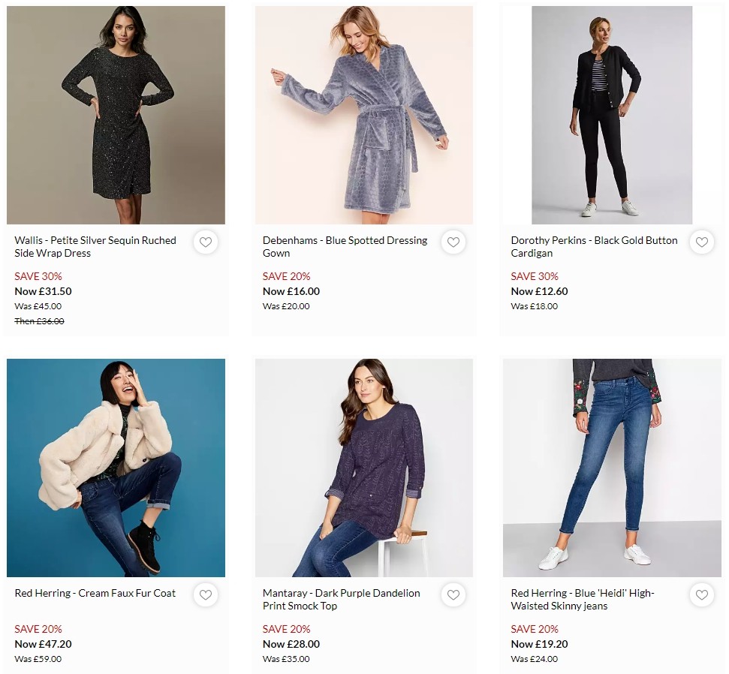Open the Wallis sequin wrap dress page
This screenshot has width=729, height=674.
tap(95, 246)
